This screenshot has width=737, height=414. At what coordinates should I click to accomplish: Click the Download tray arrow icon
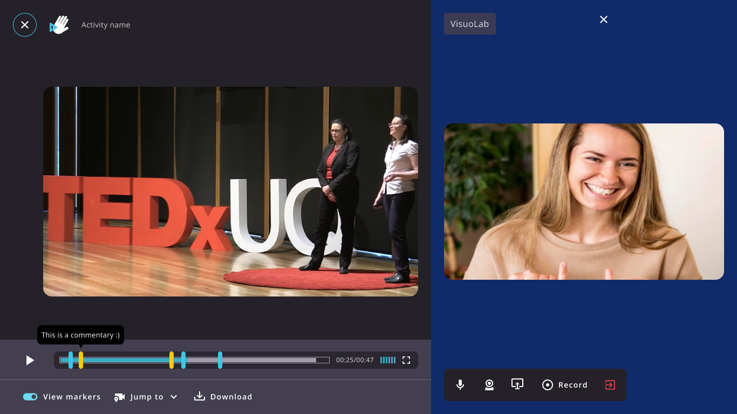point(200,396)
